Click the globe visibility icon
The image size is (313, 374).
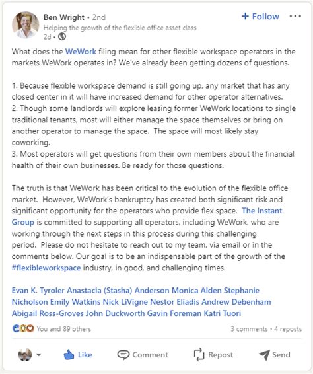point(62,37)
